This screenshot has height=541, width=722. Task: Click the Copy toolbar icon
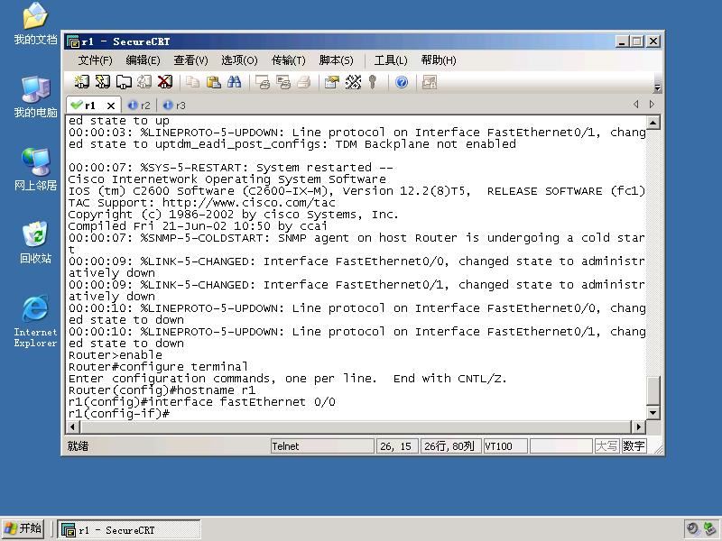pos(192,82)
